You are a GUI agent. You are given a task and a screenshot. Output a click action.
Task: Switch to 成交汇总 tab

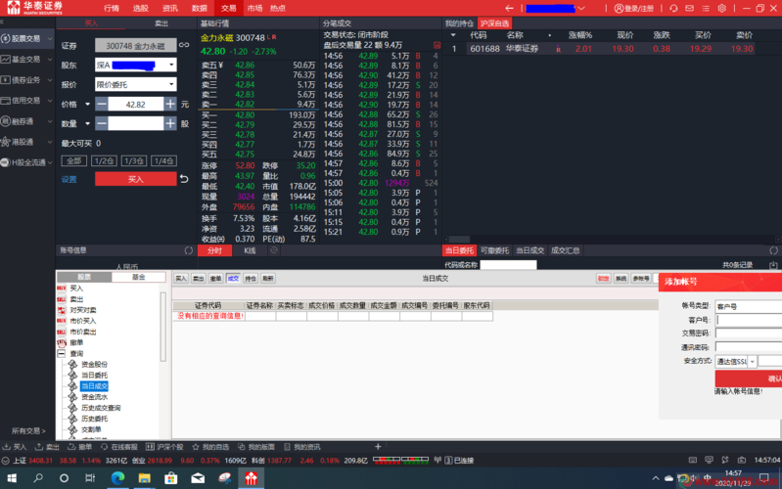click(x=565, y=250)
